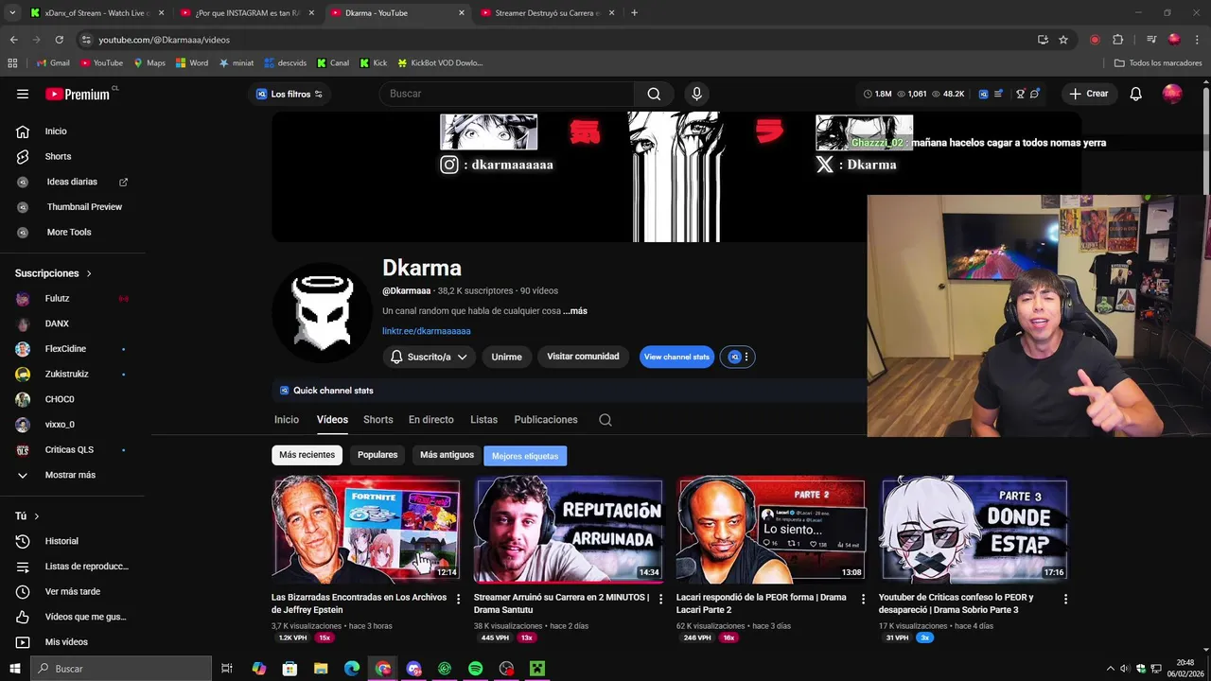Screen dimensions: 1211x681
Task: Expand the Tú section arrow
Action: (x=36, y=516)
